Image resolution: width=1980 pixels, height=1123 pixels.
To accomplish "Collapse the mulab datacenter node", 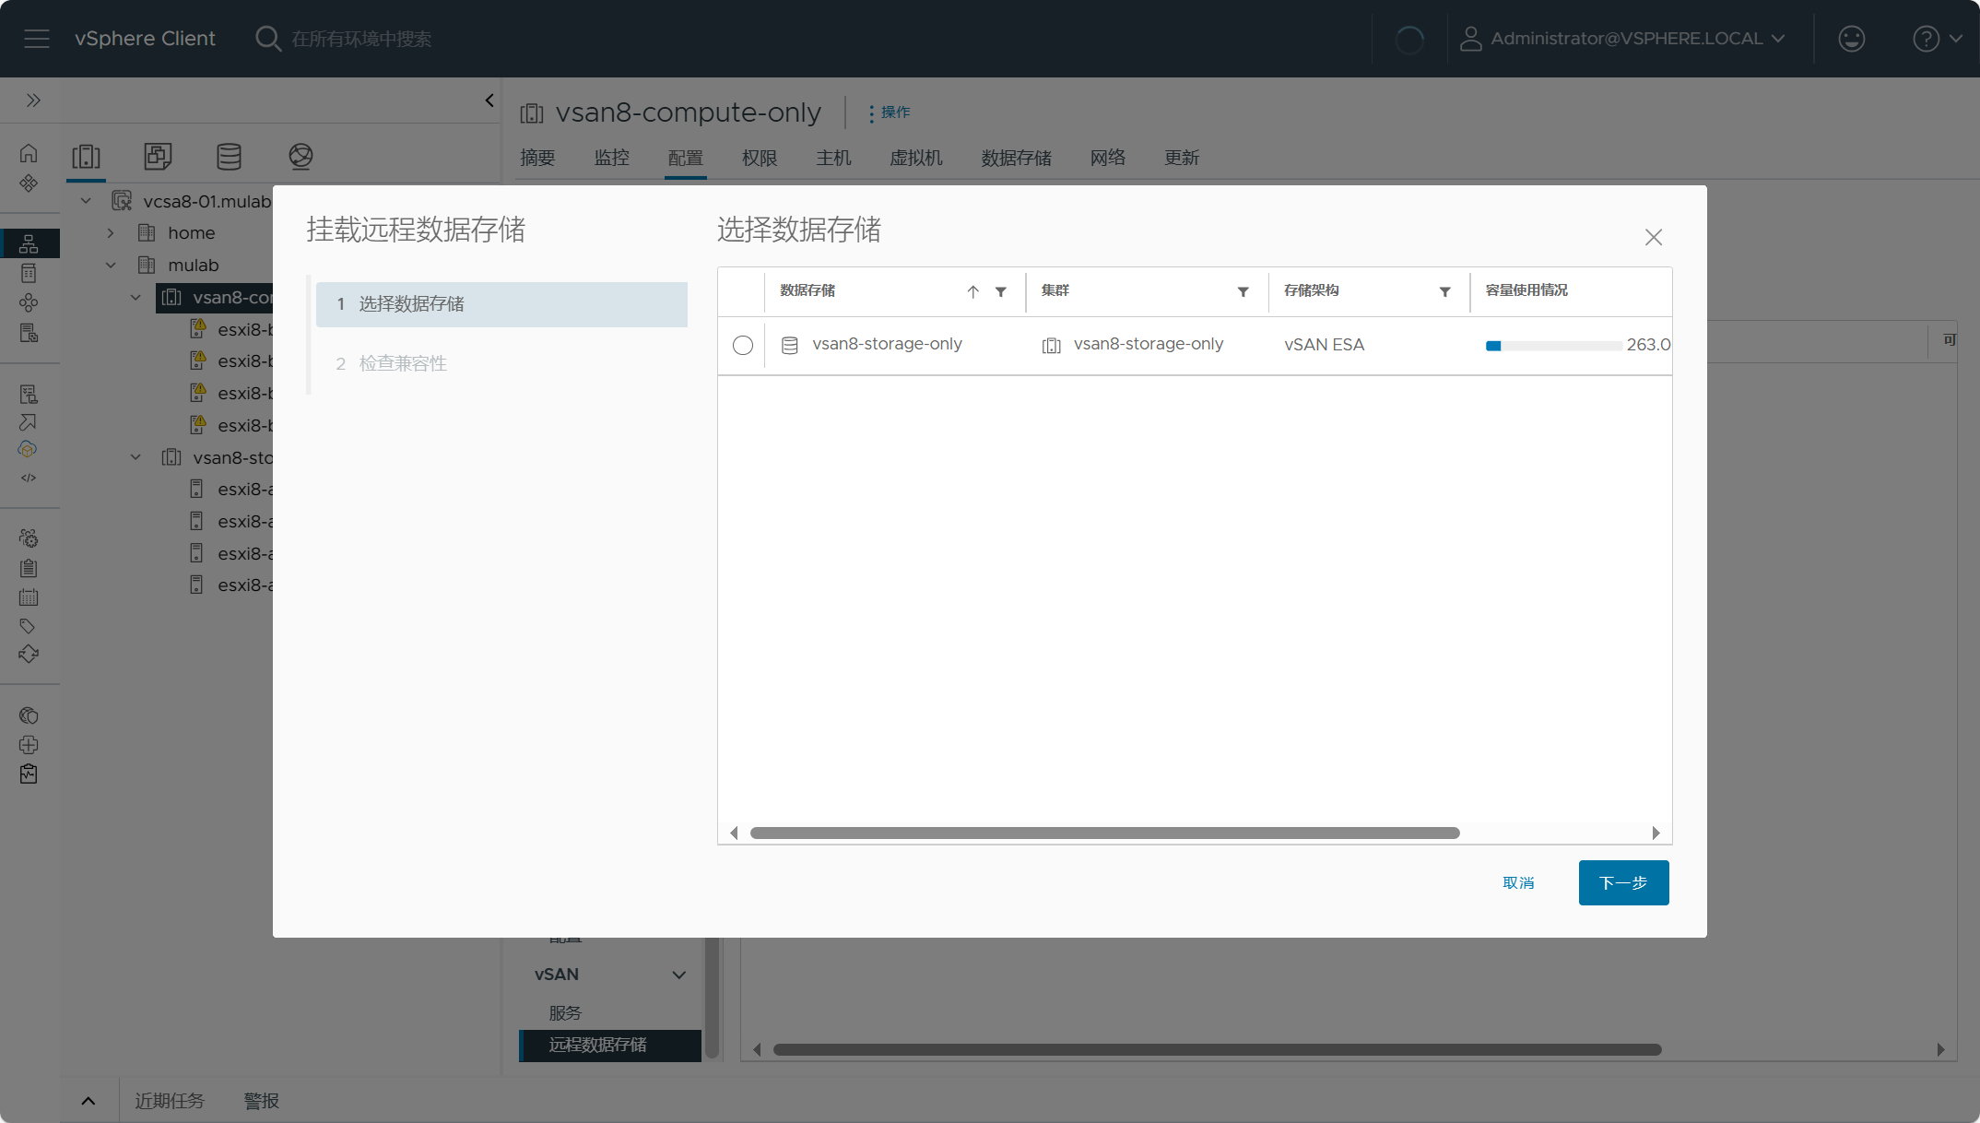I will point(111,266).
